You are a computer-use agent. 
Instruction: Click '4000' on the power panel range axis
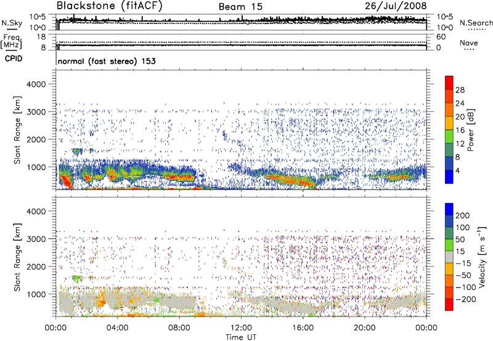[x=36, y=84]
